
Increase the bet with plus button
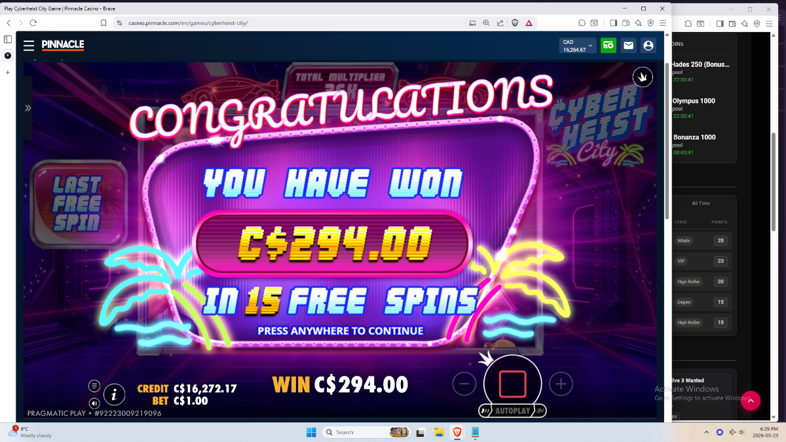point(561,384)
